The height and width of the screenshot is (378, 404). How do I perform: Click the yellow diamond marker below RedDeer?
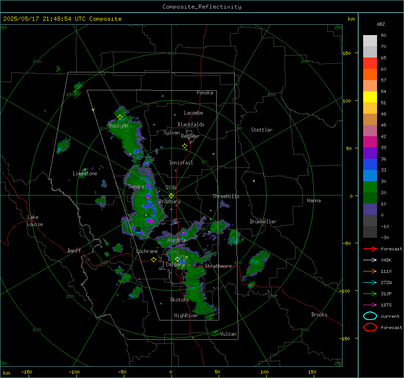click(x=184, y=146)
